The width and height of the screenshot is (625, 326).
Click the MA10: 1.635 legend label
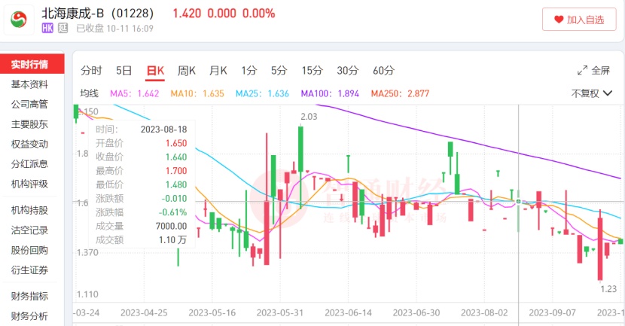pyautogui.click(x=197, y=93)
